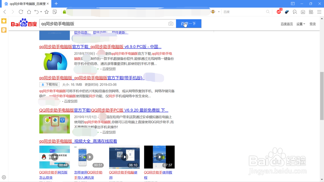This screenshot has width=324, height=182.
Task: Open video link 怎样使用QQ同步助手导入通讯录
Action: pos(88,175)
